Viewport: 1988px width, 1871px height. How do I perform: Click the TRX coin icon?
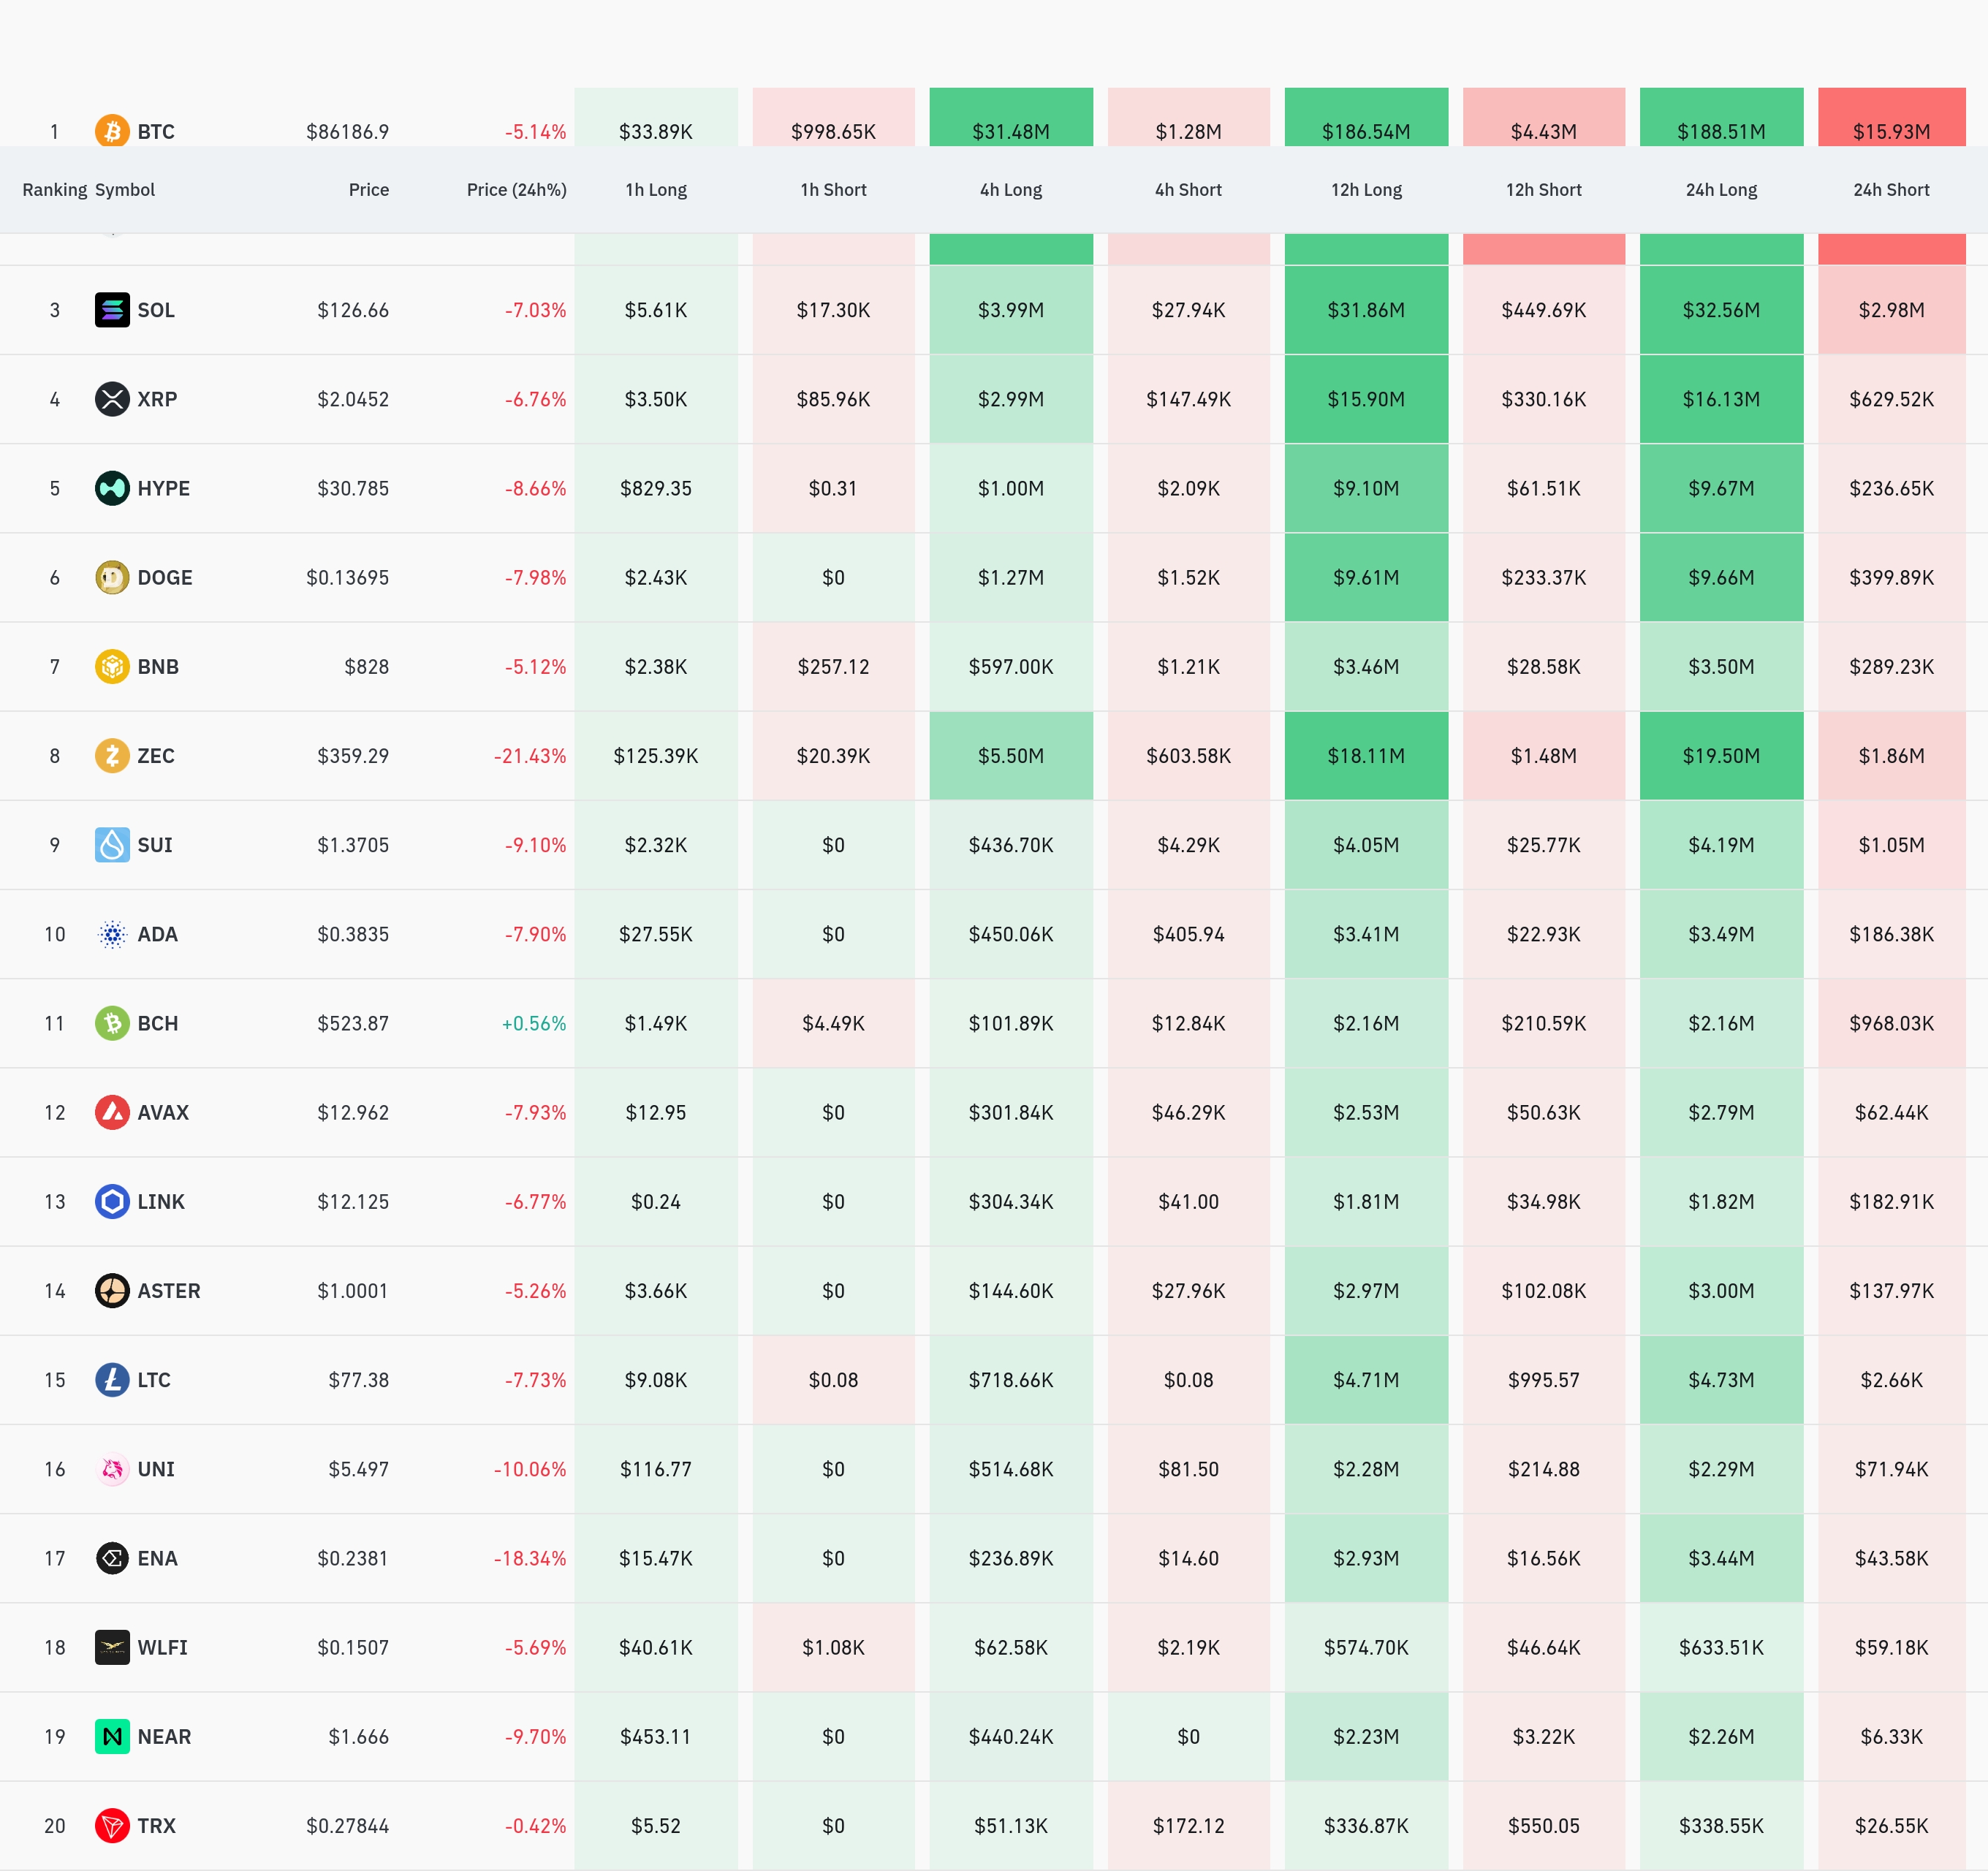pyautogui.click(x=112, y=1826)
